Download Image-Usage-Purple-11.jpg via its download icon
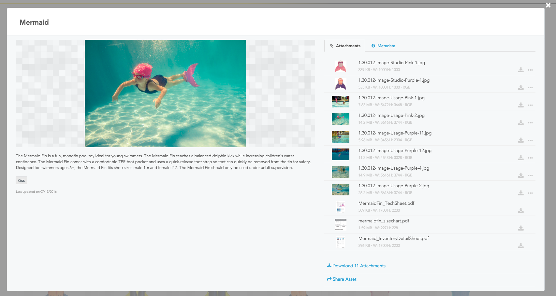Image resolution: width=556 pixels, height=296 pixels. click(521, 140)
